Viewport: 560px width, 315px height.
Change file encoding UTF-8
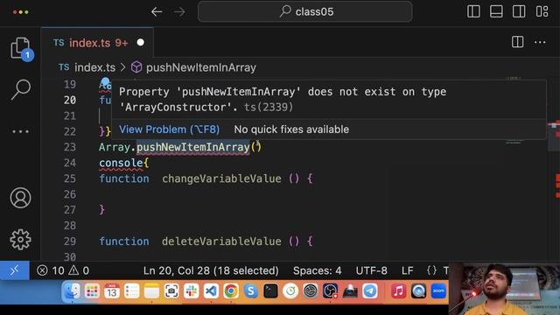click(371, 270)
